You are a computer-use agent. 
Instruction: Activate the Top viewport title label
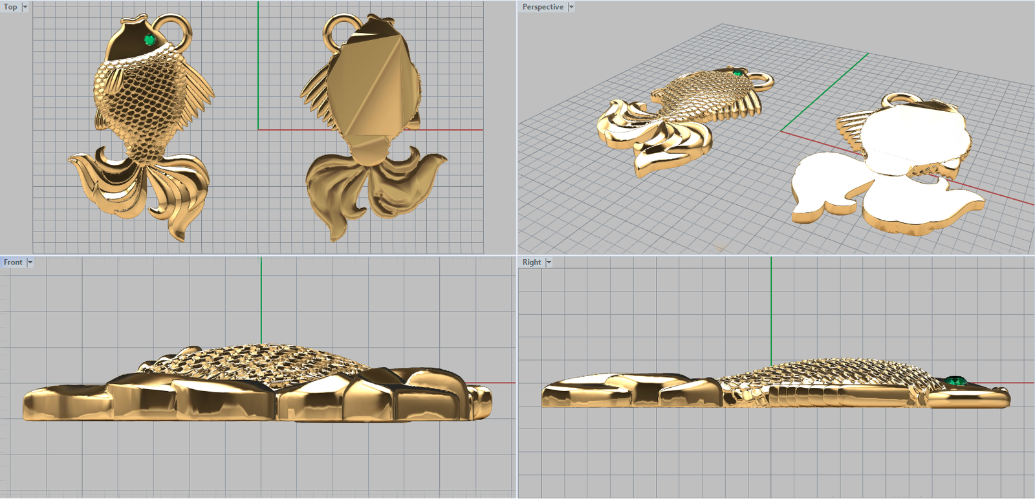(10, 7)
